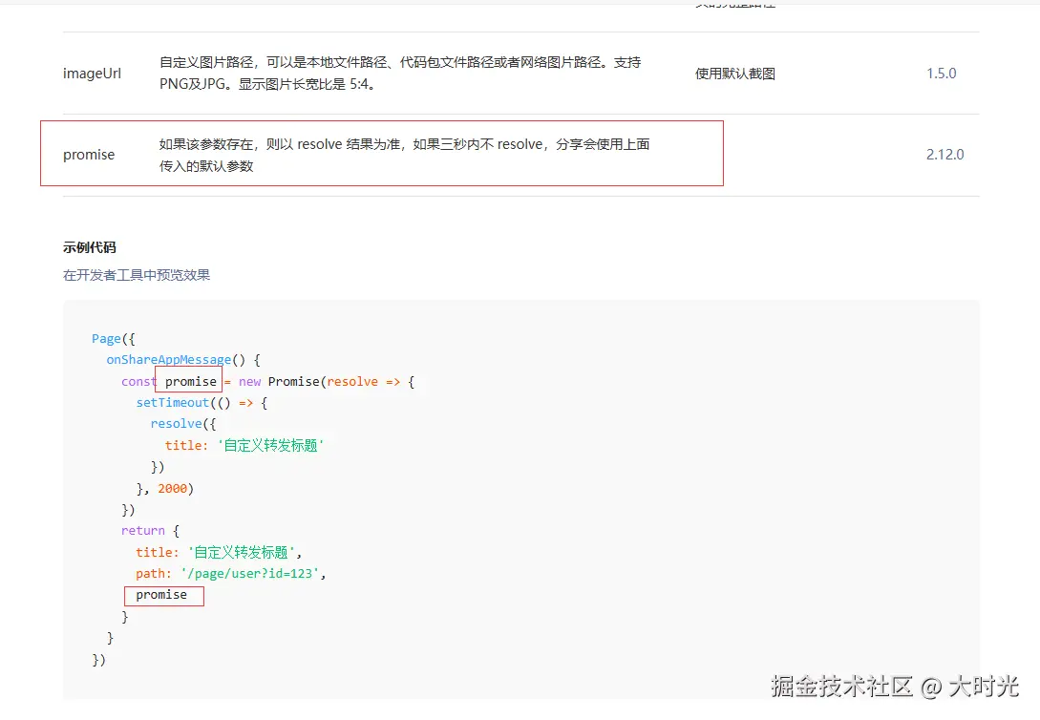Click the promise description mentioning resolve 结果为准
1040x720 pixels.
pos(405,155)
